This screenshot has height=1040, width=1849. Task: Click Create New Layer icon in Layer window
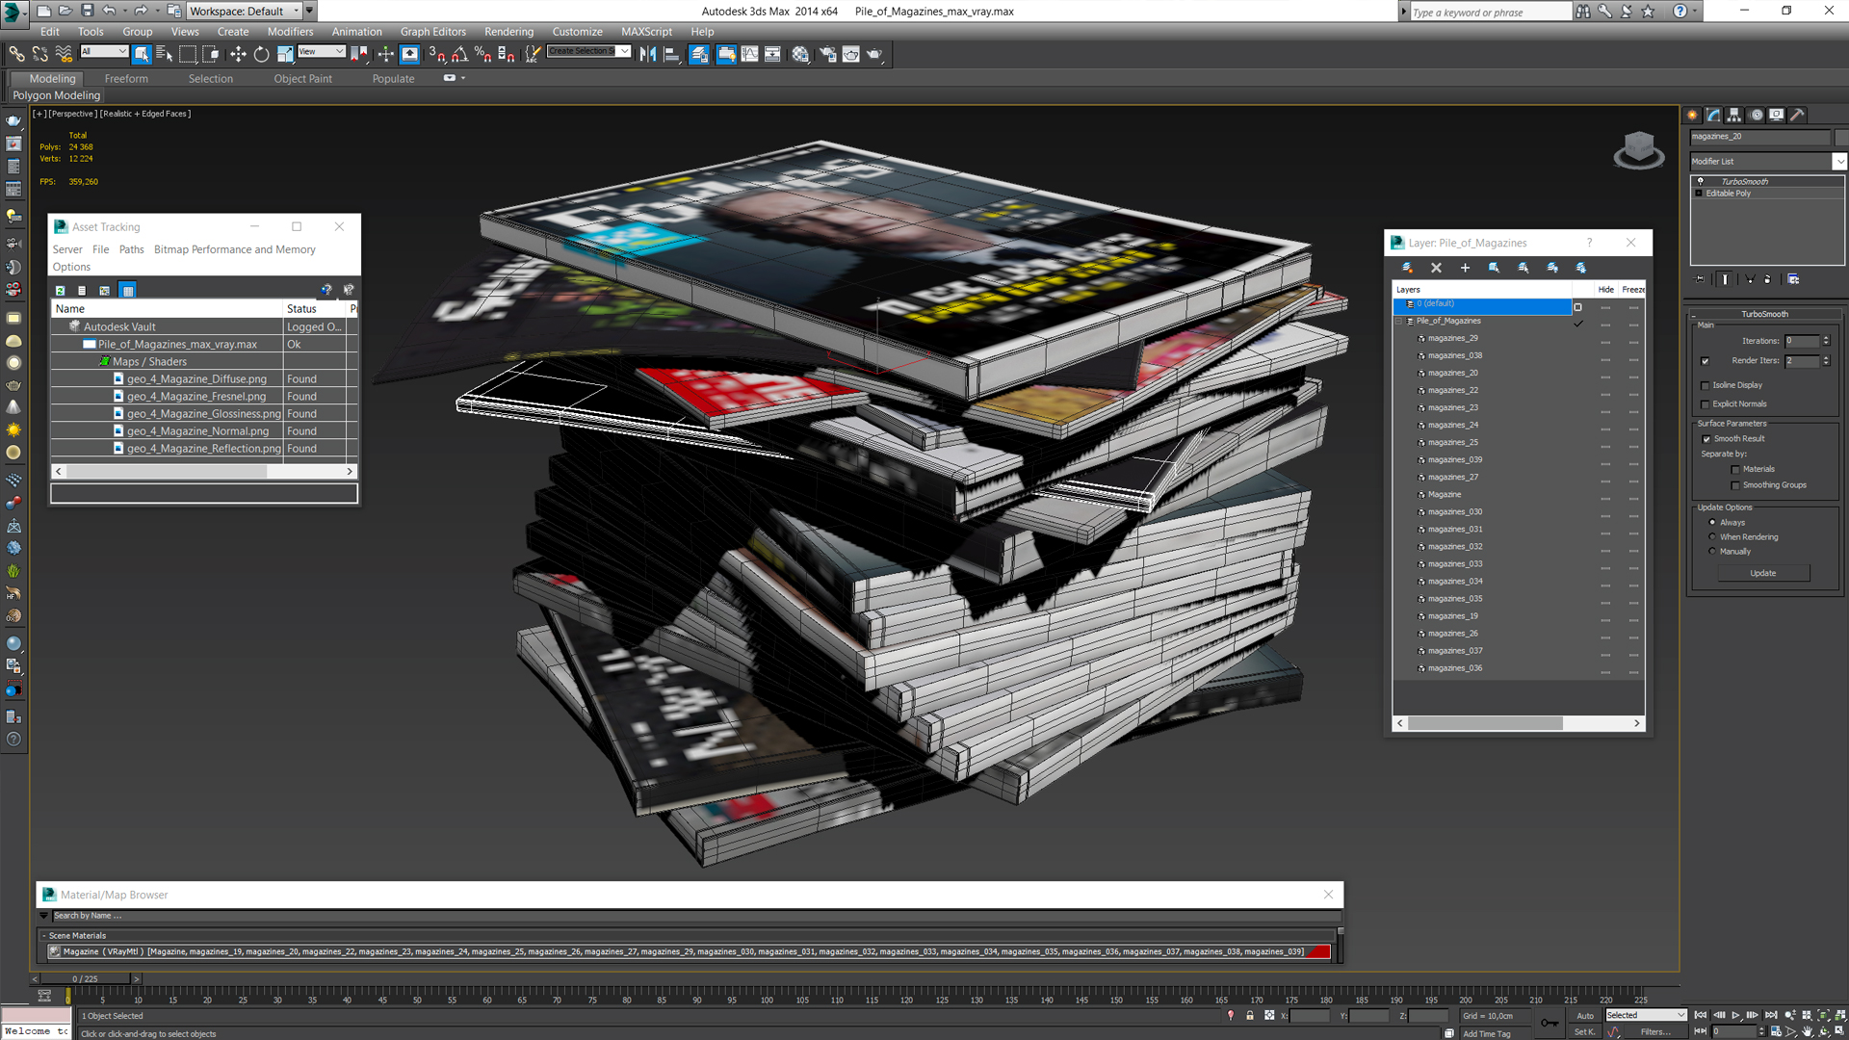[x=1407, y=268]
